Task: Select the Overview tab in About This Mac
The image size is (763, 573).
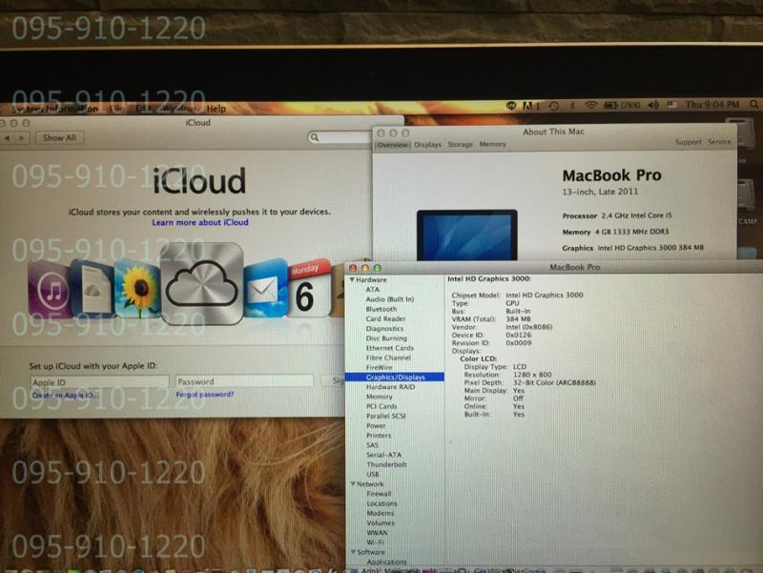Action: (x=393, y=145)
